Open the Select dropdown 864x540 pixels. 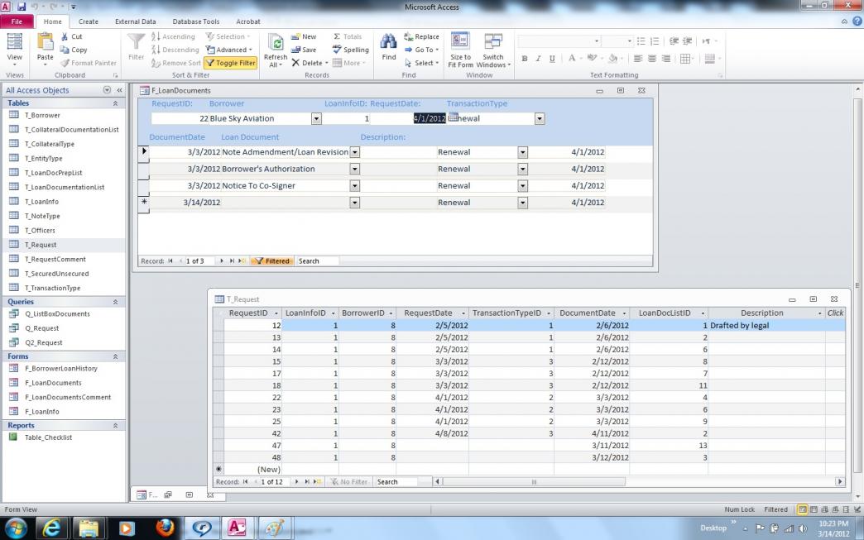421,63
